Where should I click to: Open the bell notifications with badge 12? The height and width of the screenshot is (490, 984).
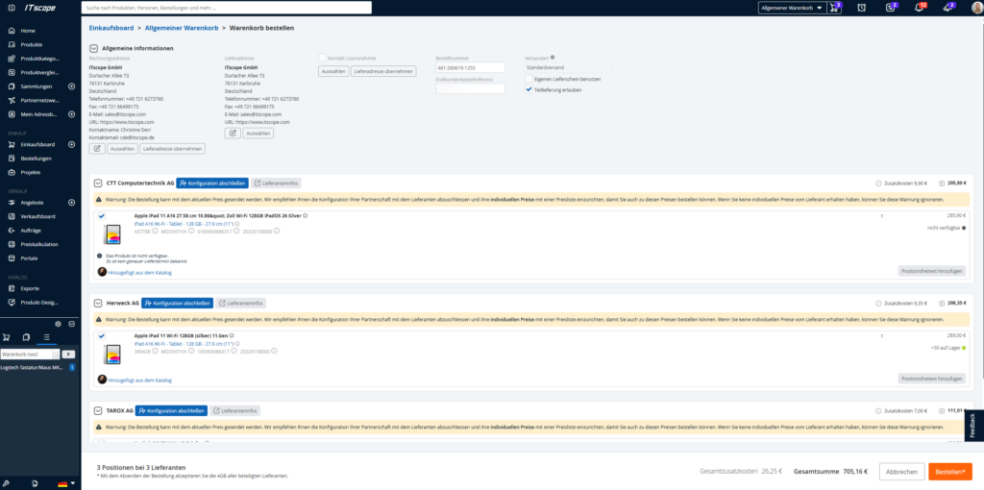click(920, 8)
